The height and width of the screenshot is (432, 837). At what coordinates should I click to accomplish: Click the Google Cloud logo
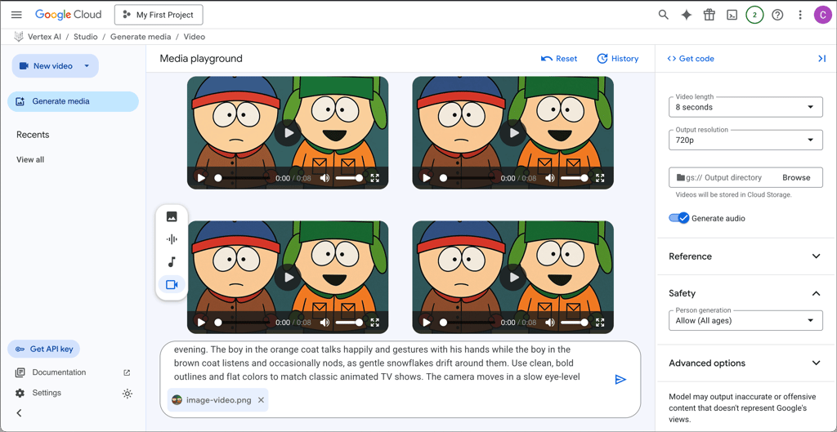click(x=69, y=15)
